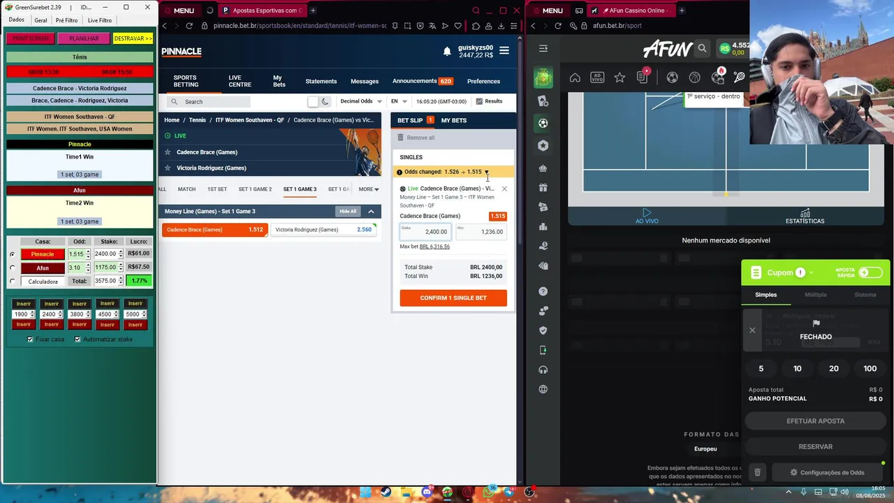Screen dimensions: 894x503
Task: Open AFun search magnifier
Action: (x=702, y=48)
